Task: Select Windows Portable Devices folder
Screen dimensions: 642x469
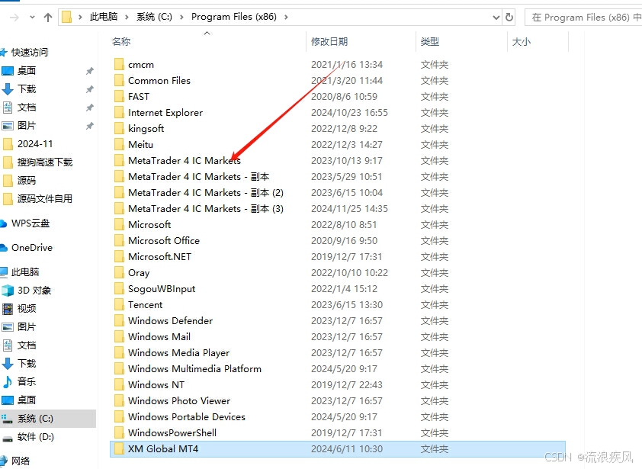Action: point(187,416)
